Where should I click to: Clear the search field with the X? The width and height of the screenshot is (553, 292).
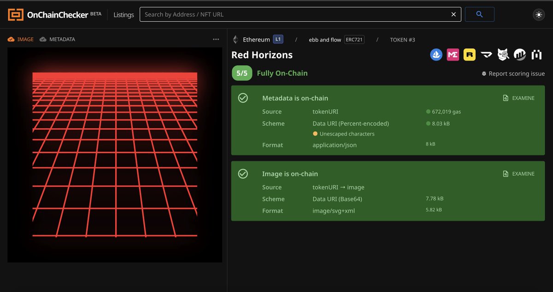click(453, 14)
